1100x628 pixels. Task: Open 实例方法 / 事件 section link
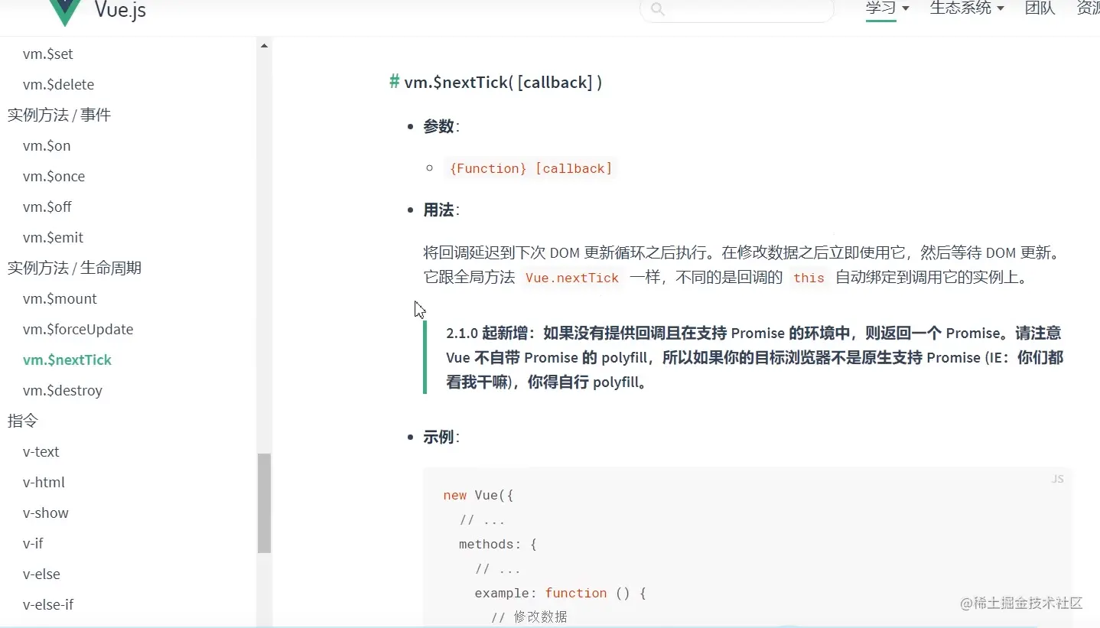click(x=59, y=115)
